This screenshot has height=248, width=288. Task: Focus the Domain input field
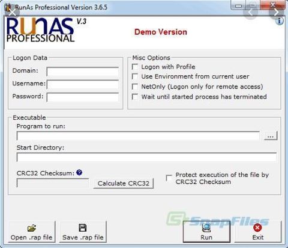point(83,72)
